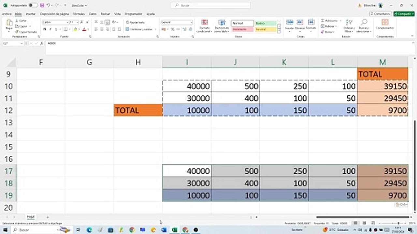Open the Insertar ribbon tab
Screen dimensions: 417x234
coord(31,14)
